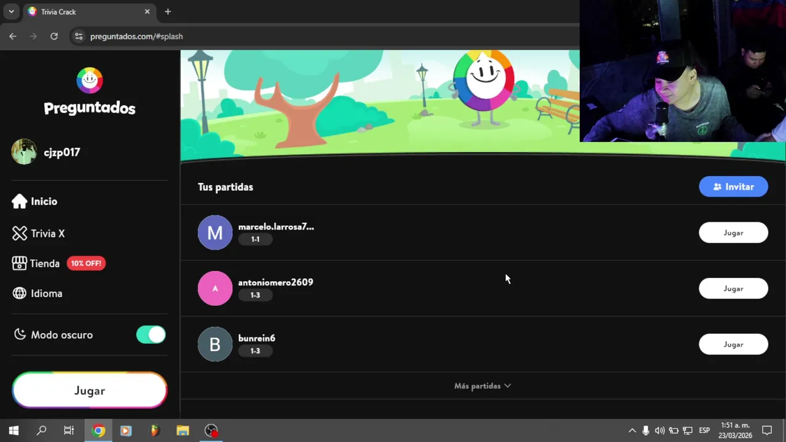This screenshot has height=442, width=786.
Task: Click the username bunrein6
Action: tap(257, 338)
